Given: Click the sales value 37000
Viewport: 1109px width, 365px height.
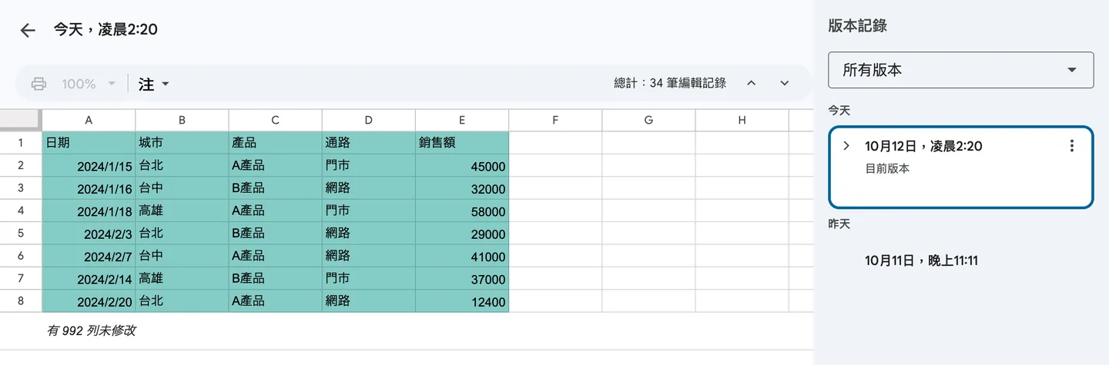Looking at the screenshot, I should click(462, 278).
